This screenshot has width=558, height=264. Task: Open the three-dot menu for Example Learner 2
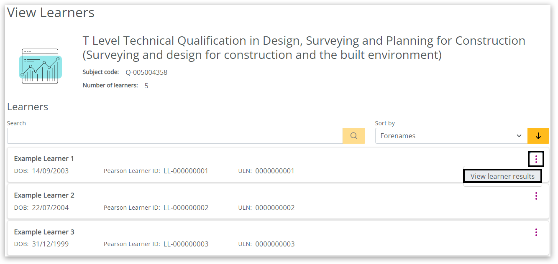click(x=536, y=196)
